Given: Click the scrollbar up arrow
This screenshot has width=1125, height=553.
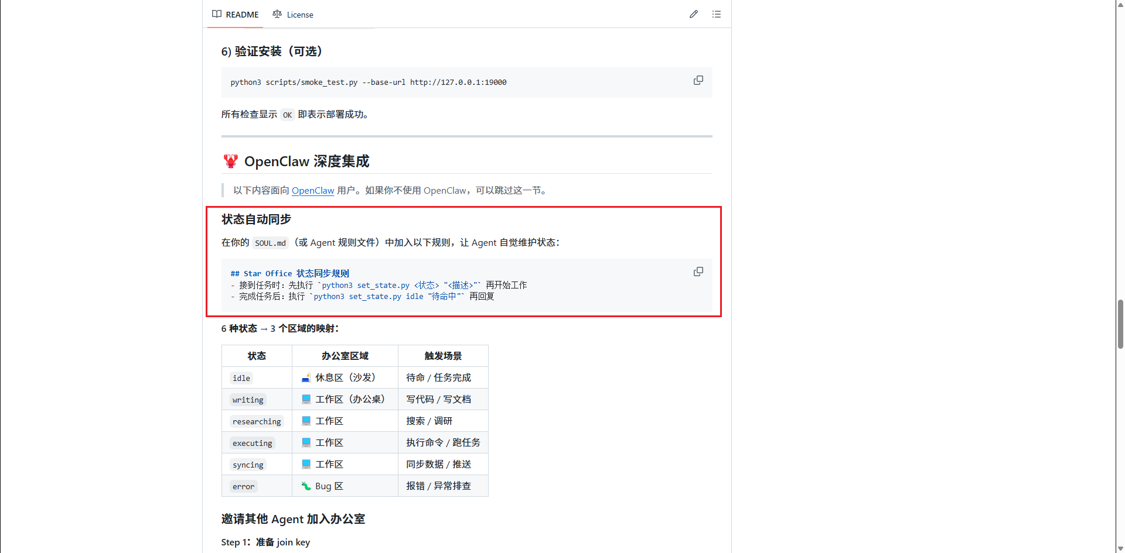Looking at the screenshot, I should (1120, 5).
